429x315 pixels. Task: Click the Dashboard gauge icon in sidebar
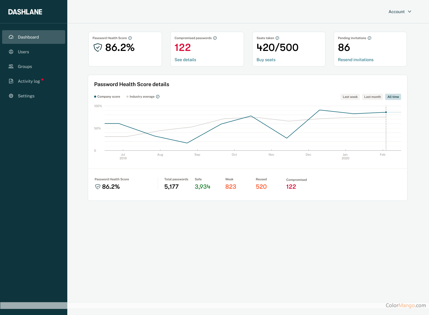coord(11,37)
